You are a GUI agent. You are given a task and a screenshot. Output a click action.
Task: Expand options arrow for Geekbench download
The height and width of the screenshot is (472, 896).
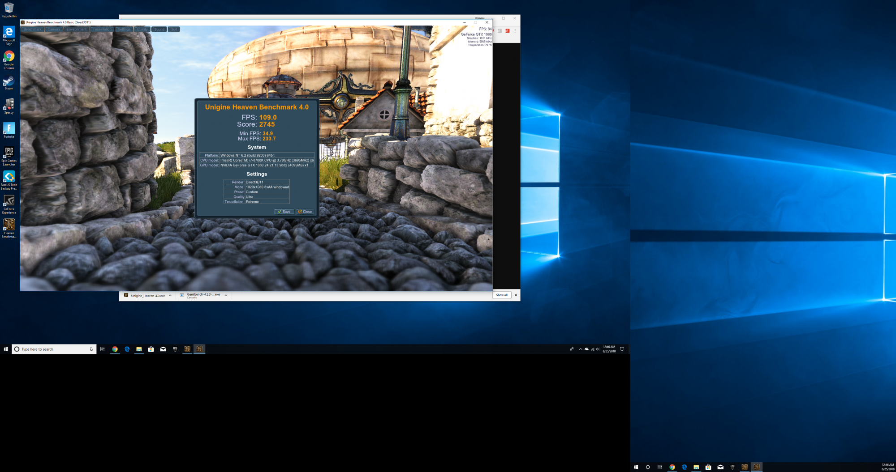[x=226, y=296]
